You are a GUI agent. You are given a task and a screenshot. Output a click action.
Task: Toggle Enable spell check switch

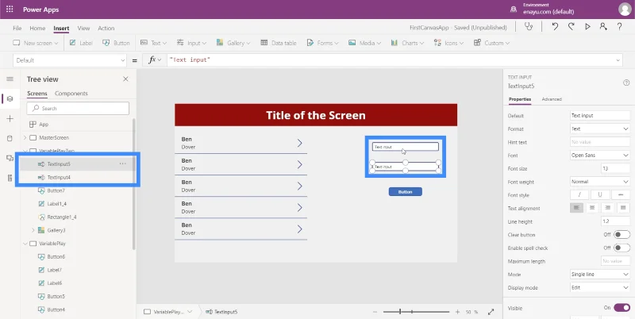[x=622, y=248]
